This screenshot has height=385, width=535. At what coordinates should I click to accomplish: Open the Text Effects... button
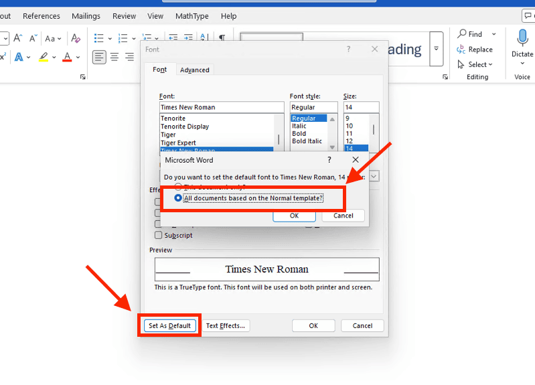point(226,325)
